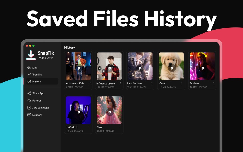Select the History sidebar item
Image resolution: width=243 pixels, height=152 pixels.
click(x=42, y=81)
